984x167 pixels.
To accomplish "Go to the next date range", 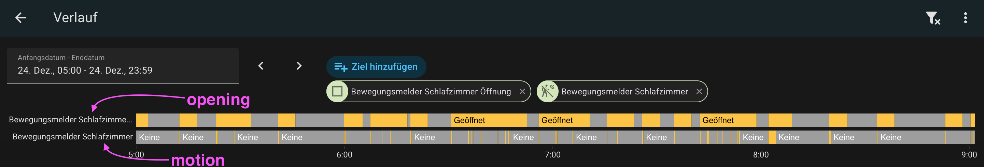I will tap(299, 66).
